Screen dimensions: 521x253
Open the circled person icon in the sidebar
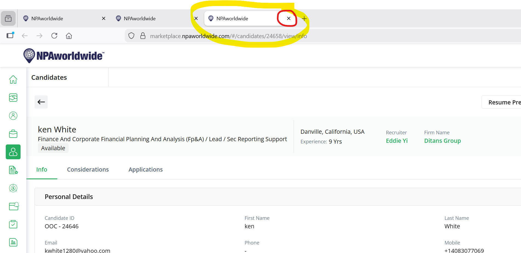click(x=13, y=116)
